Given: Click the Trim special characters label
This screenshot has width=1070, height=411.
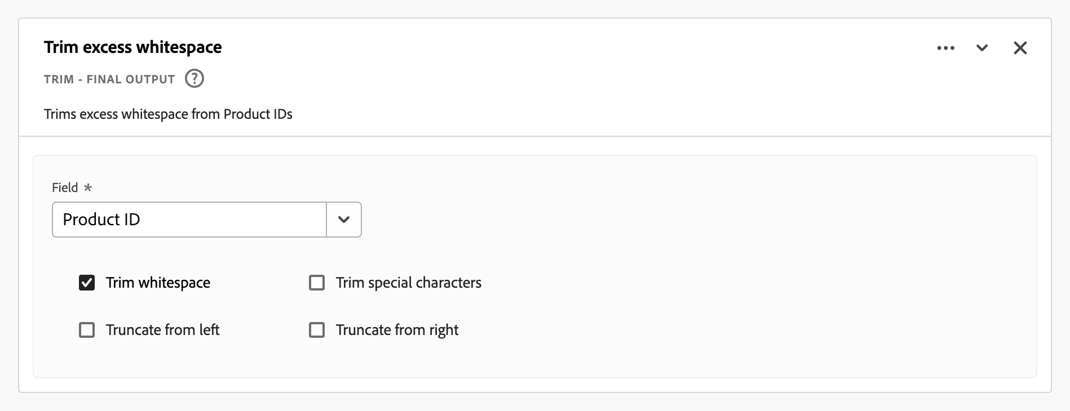Looking at the screenshot, I should [x=408, y=283].
